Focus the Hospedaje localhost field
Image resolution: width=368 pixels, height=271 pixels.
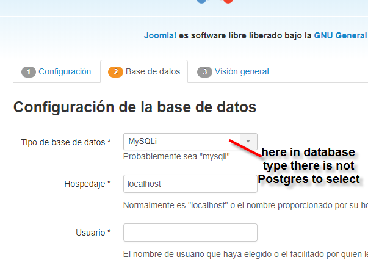point(190,184)
